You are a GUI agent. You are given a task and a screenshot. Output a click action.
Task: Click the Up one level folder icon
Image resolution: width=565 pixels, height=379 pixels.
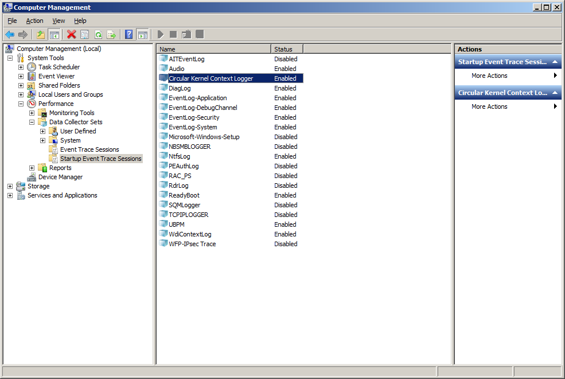(41, 34)
